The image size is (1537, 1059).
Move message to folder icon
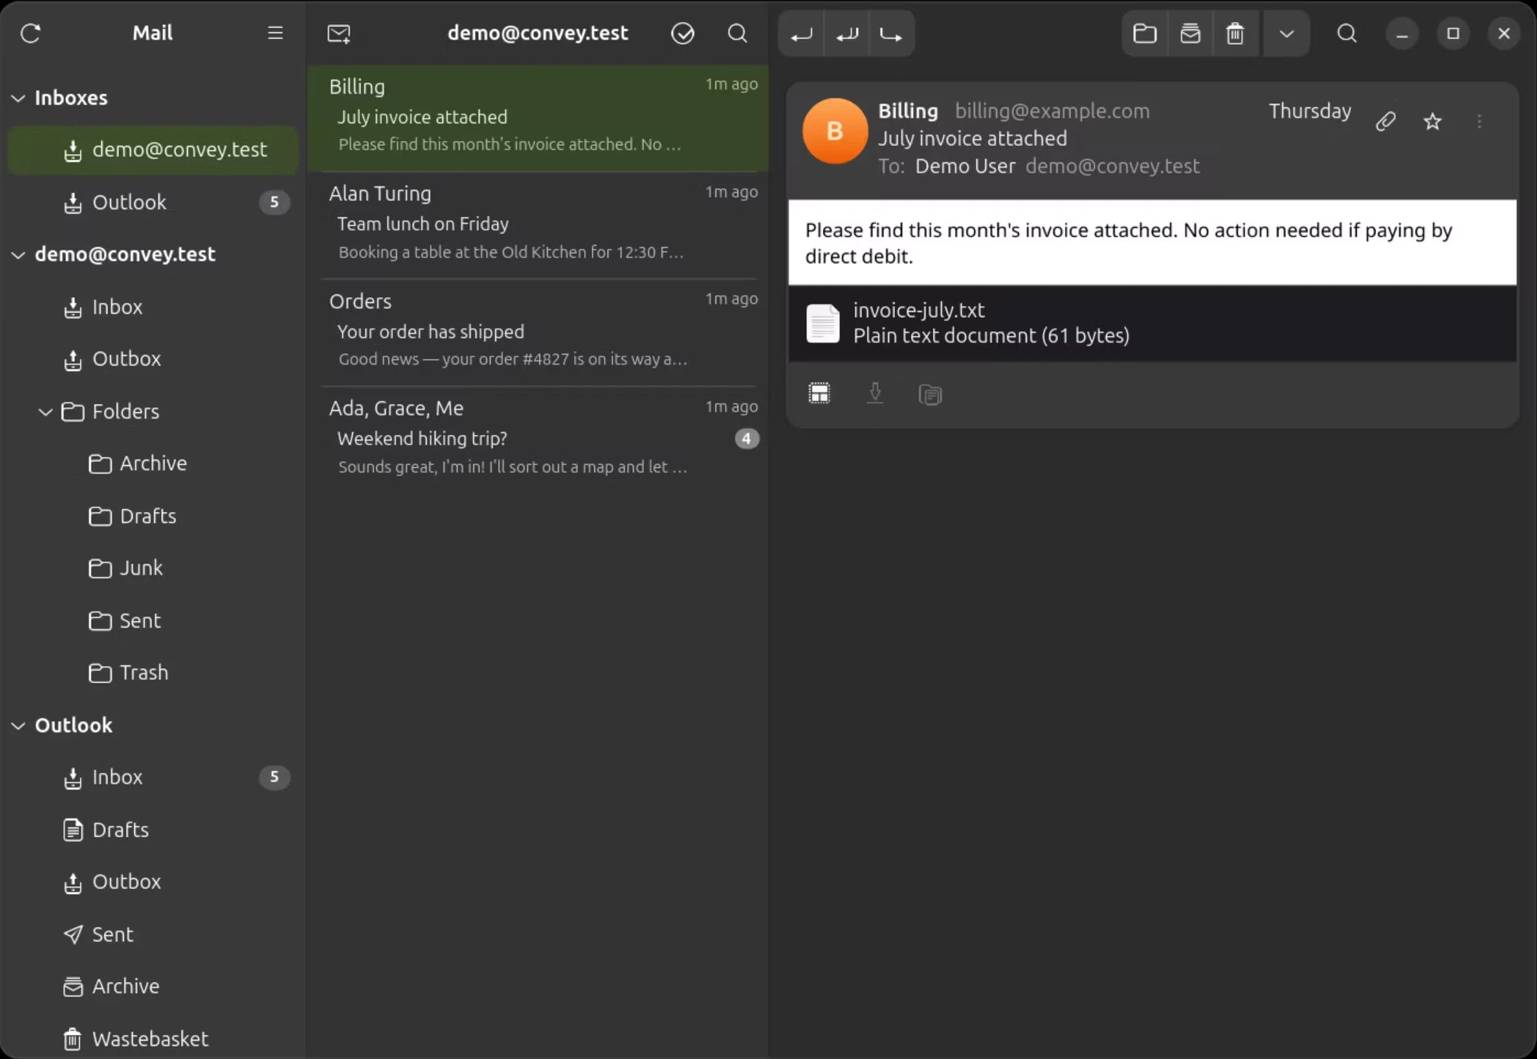(1145, 34)
